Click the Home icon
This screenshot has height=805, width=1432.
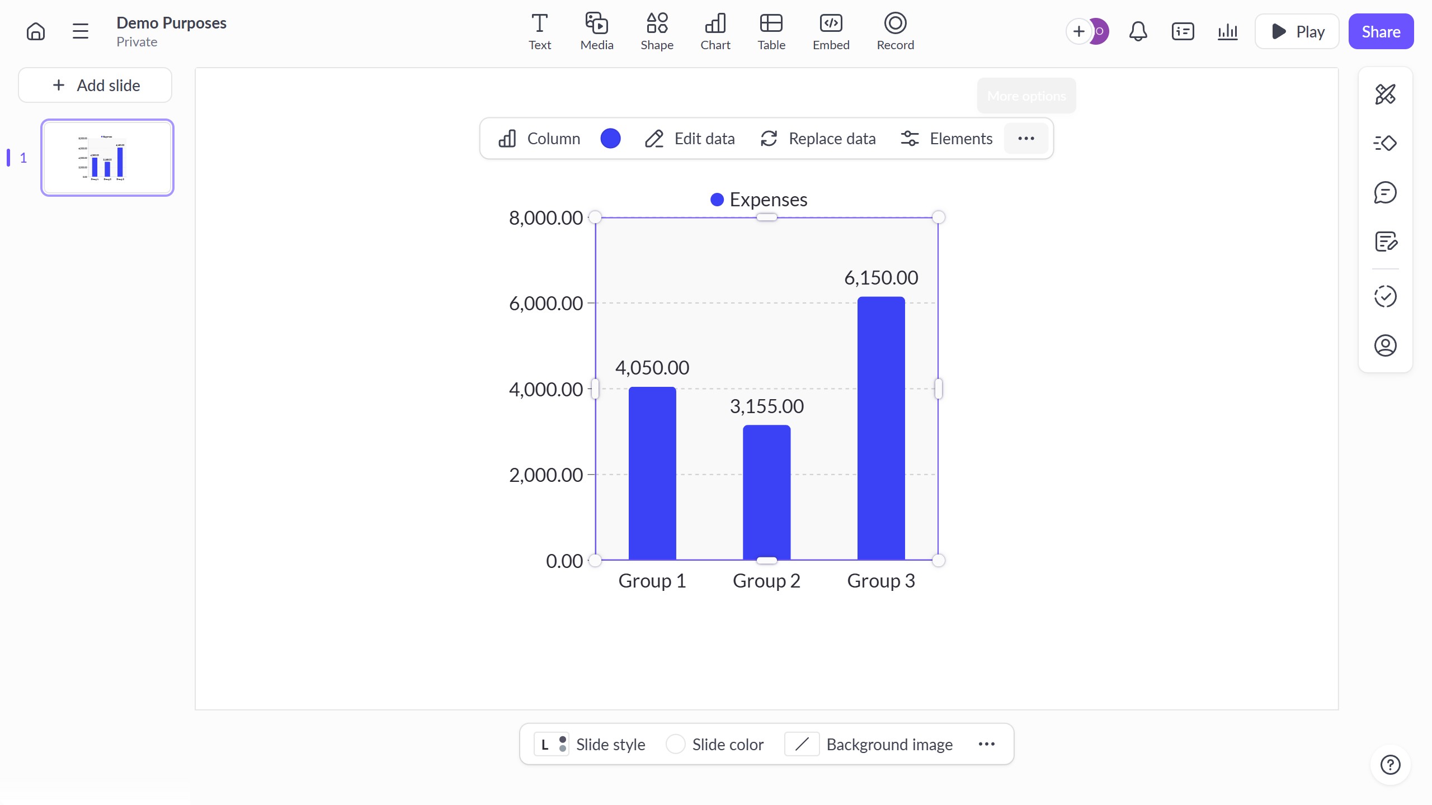(36, 31)
